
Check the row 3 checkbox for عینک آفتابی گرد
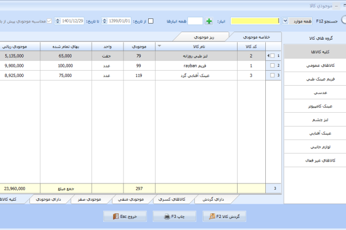point(273,75)
